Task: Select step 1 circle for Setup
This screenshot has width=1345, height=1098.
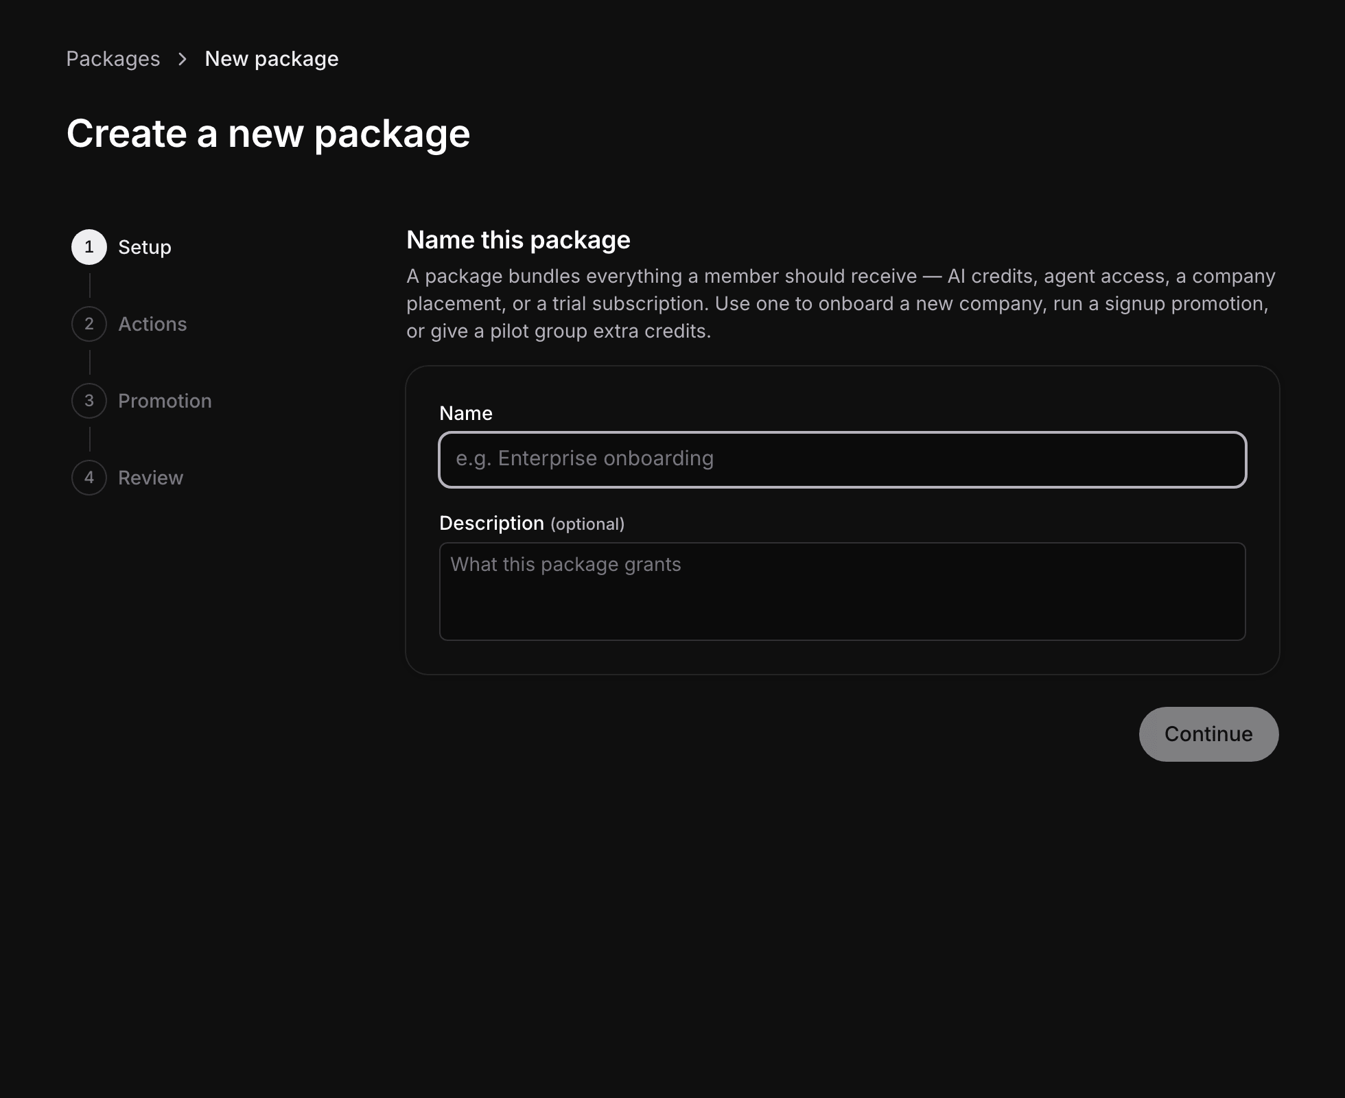Action: 89,247
